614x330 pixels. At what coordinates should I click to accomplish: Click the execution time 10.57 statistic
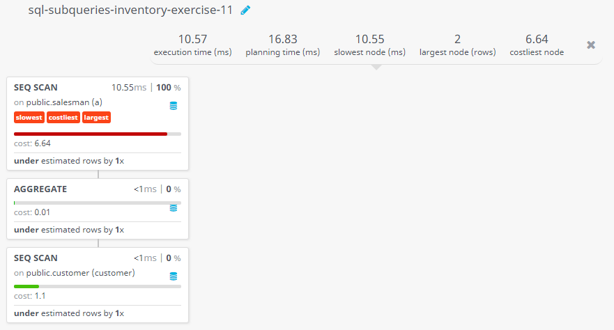click(x=192, y=45)
